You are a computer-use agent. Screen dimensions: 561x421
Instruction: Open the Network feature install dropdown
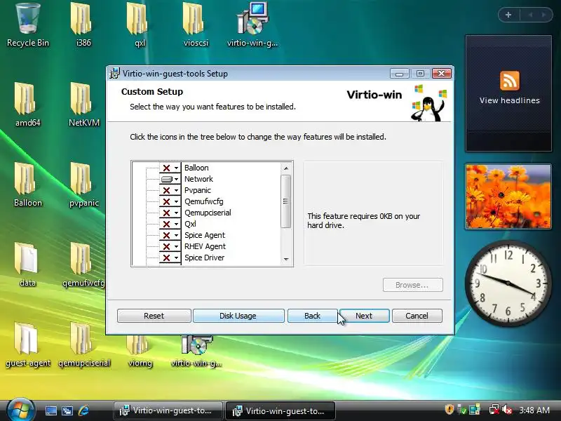170,179
